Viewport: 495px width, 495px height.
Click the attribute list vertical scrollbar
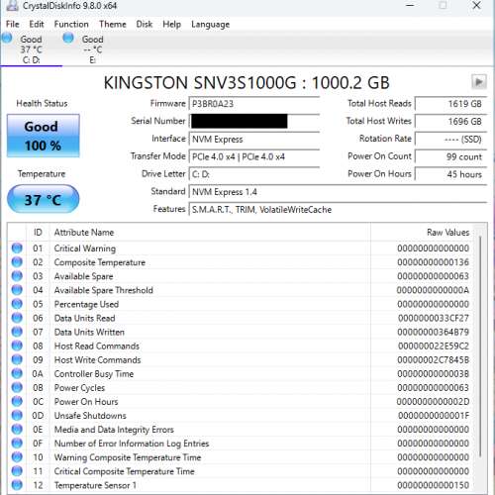click(x=480, y=346)
